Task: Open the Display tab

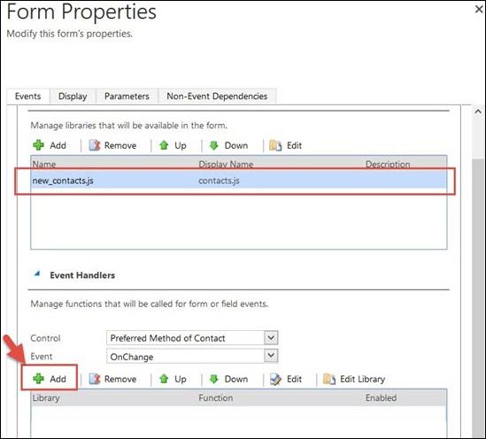Action: pyautogui.click(x=73, y=96)
